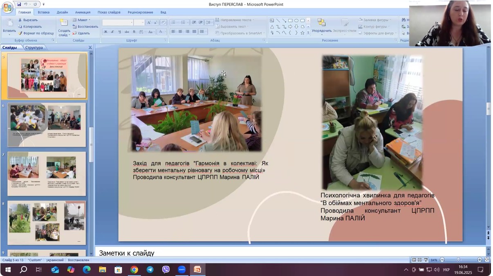Cut selection with Вырезать
This screenshot has width=493, height=276.
point(28,20)
